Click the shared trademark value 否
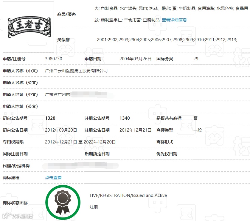The width and height of the screenshot is (250, 221). tap(195, 118)
